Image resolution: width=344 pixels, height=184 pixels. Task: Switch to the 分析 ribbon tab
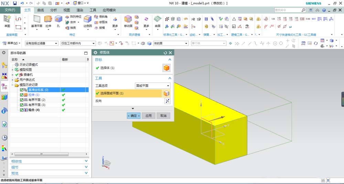(x=54, y=10)
